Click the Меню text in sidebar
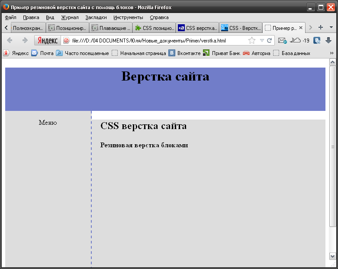The image size is (338, 269). [x=48, y=123]
